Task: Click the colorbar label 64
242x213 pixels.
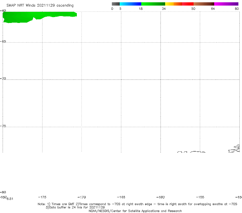Action: [x=213, y=9]
